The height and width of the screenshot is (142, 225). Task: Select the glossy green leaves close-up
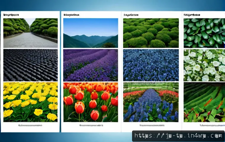tap(204, 33)
